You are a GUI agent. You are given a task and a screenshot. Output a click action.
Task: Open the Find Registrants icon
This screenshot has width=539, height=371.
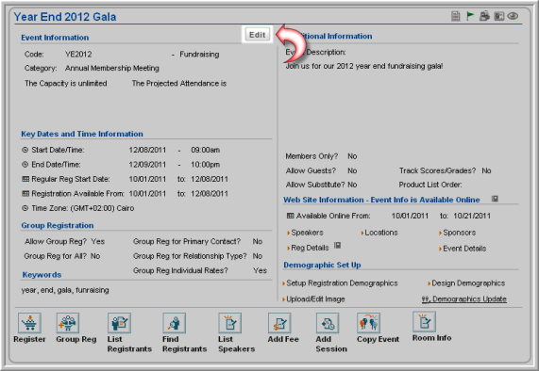click(175, 323)
